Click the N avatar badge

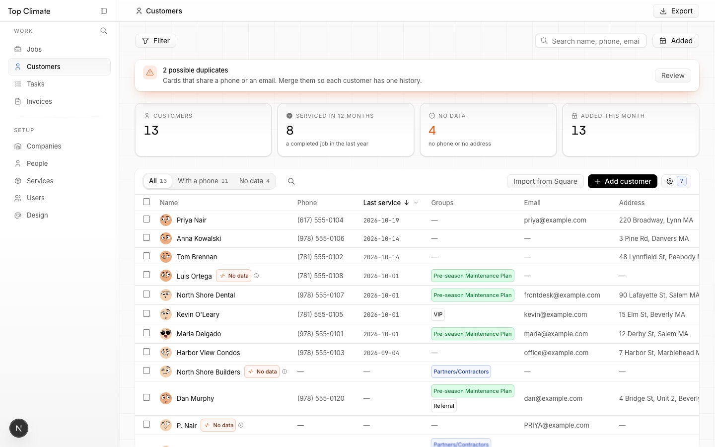[19, 428]
